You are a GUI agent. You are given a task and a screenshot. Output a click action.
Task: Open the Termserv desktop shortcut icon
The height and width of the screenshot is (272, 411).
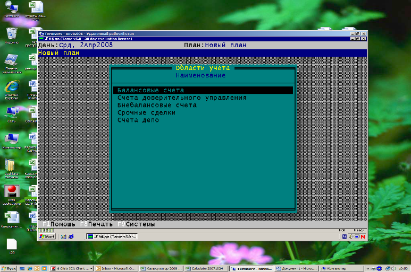click(11, 7)
